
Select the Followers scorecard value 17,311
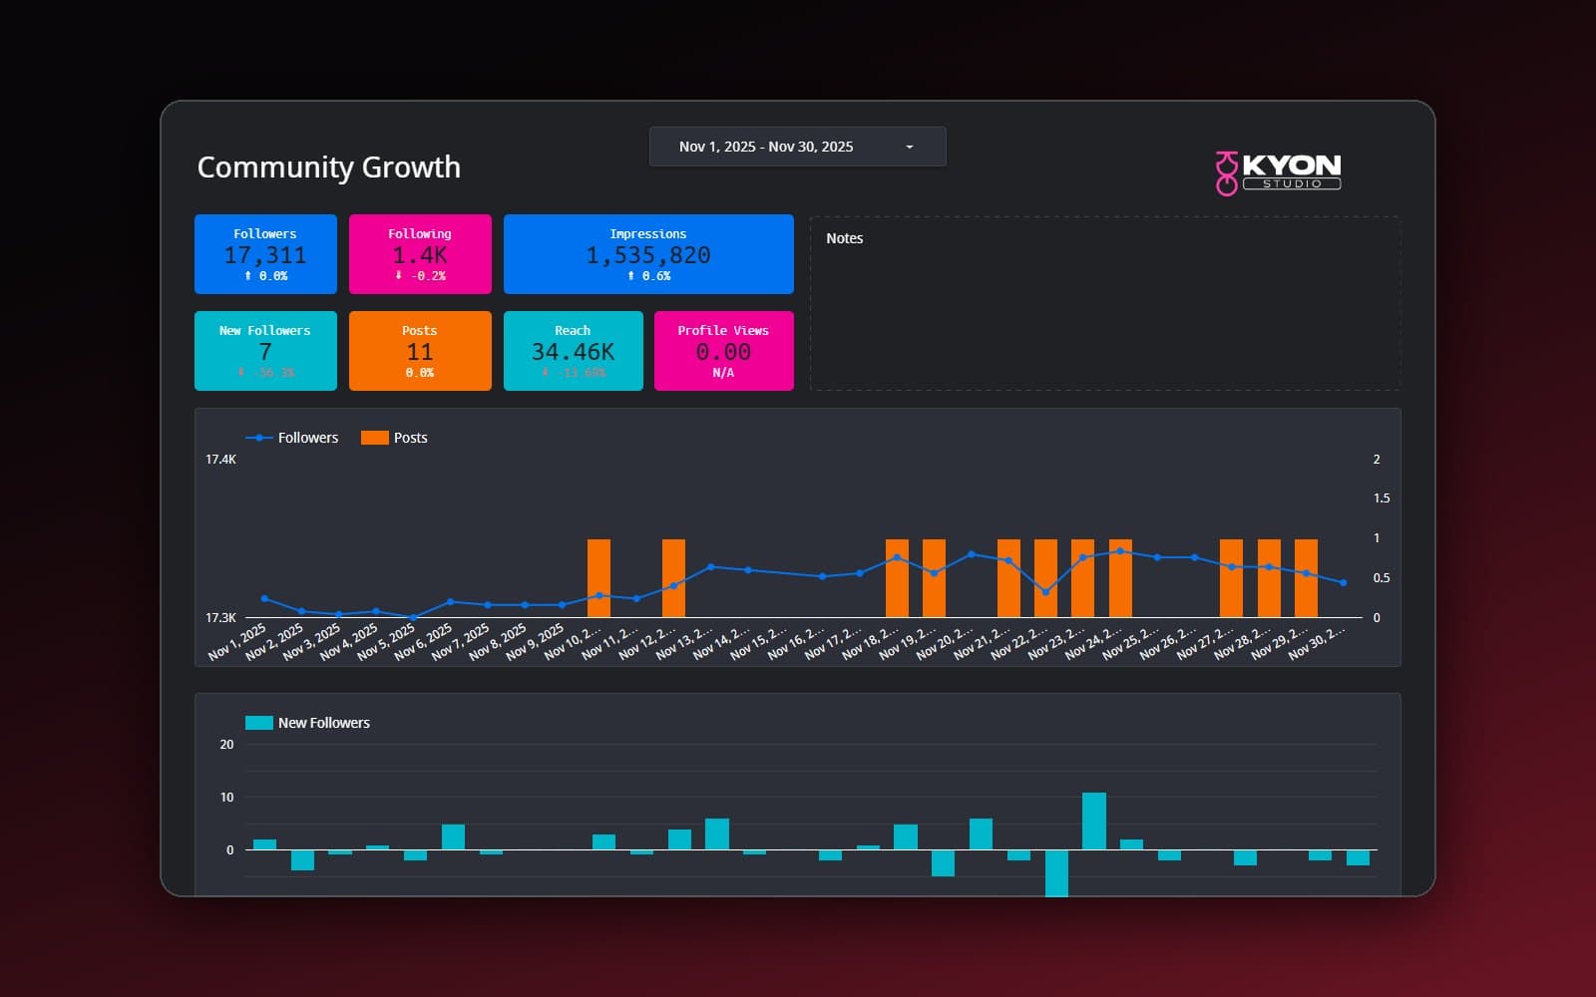(265, 255)
